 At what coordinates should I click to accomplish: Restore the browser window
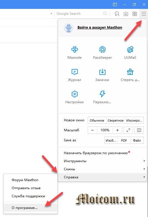pyautogui.click(x=134, y=4)
